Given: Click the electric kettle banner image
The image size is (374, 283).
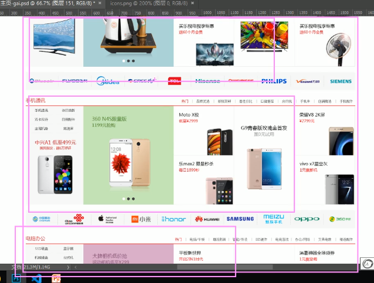Looking at the screenshot, I should [x=128, y=36].
